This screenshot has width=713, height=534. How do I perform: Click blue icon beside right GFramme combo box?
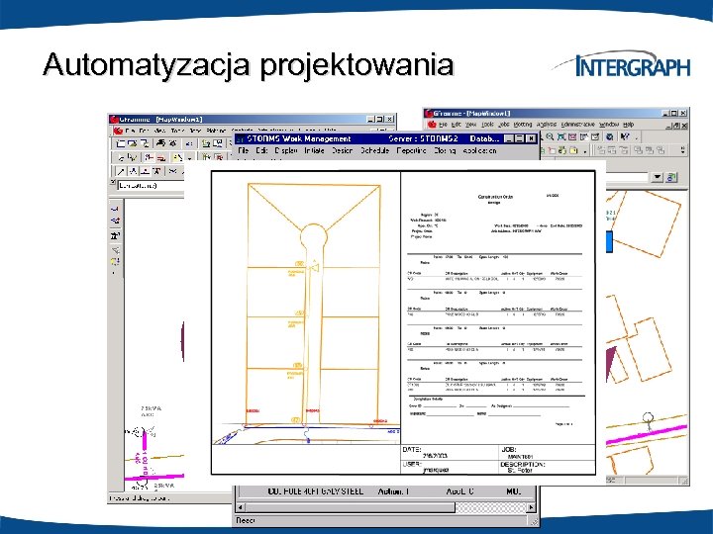[x=671, y=177]
